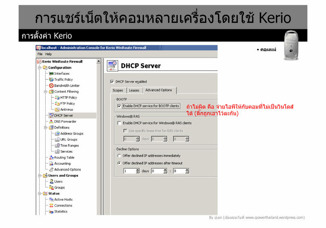The height and width of the screenshot is (228, 326).
Task: Switch to the Scopes tab
Action: tap(118, 90)
